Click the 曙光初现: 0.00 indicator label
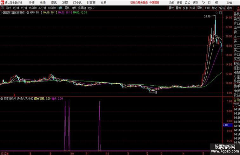240x155 pixels. point(43,99)
